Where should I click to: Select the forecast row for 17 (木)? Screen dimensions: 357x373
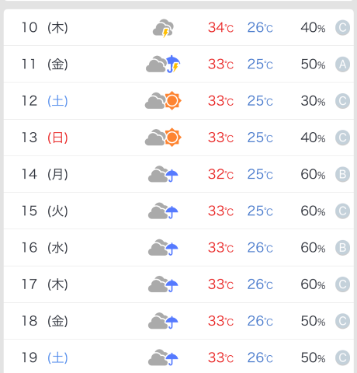click(178, 284)
